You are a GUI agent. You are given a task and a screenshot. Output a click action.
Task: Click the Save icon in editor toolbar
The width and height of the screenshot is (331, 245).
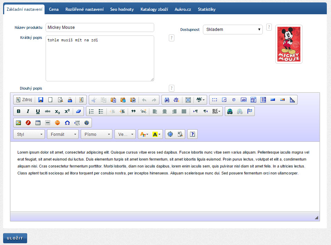click(41, 100)
